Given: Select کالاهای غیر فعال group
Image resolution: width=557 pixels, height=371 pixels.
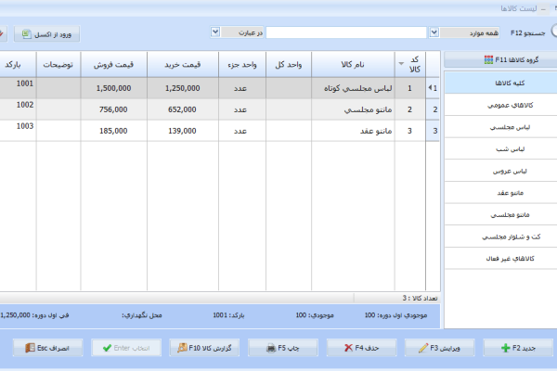Looking at the screenshot, I should point(500,259).
